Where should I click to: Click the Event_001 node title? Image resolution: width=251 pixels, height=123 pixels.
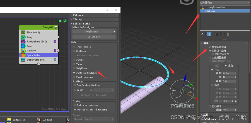47,27
